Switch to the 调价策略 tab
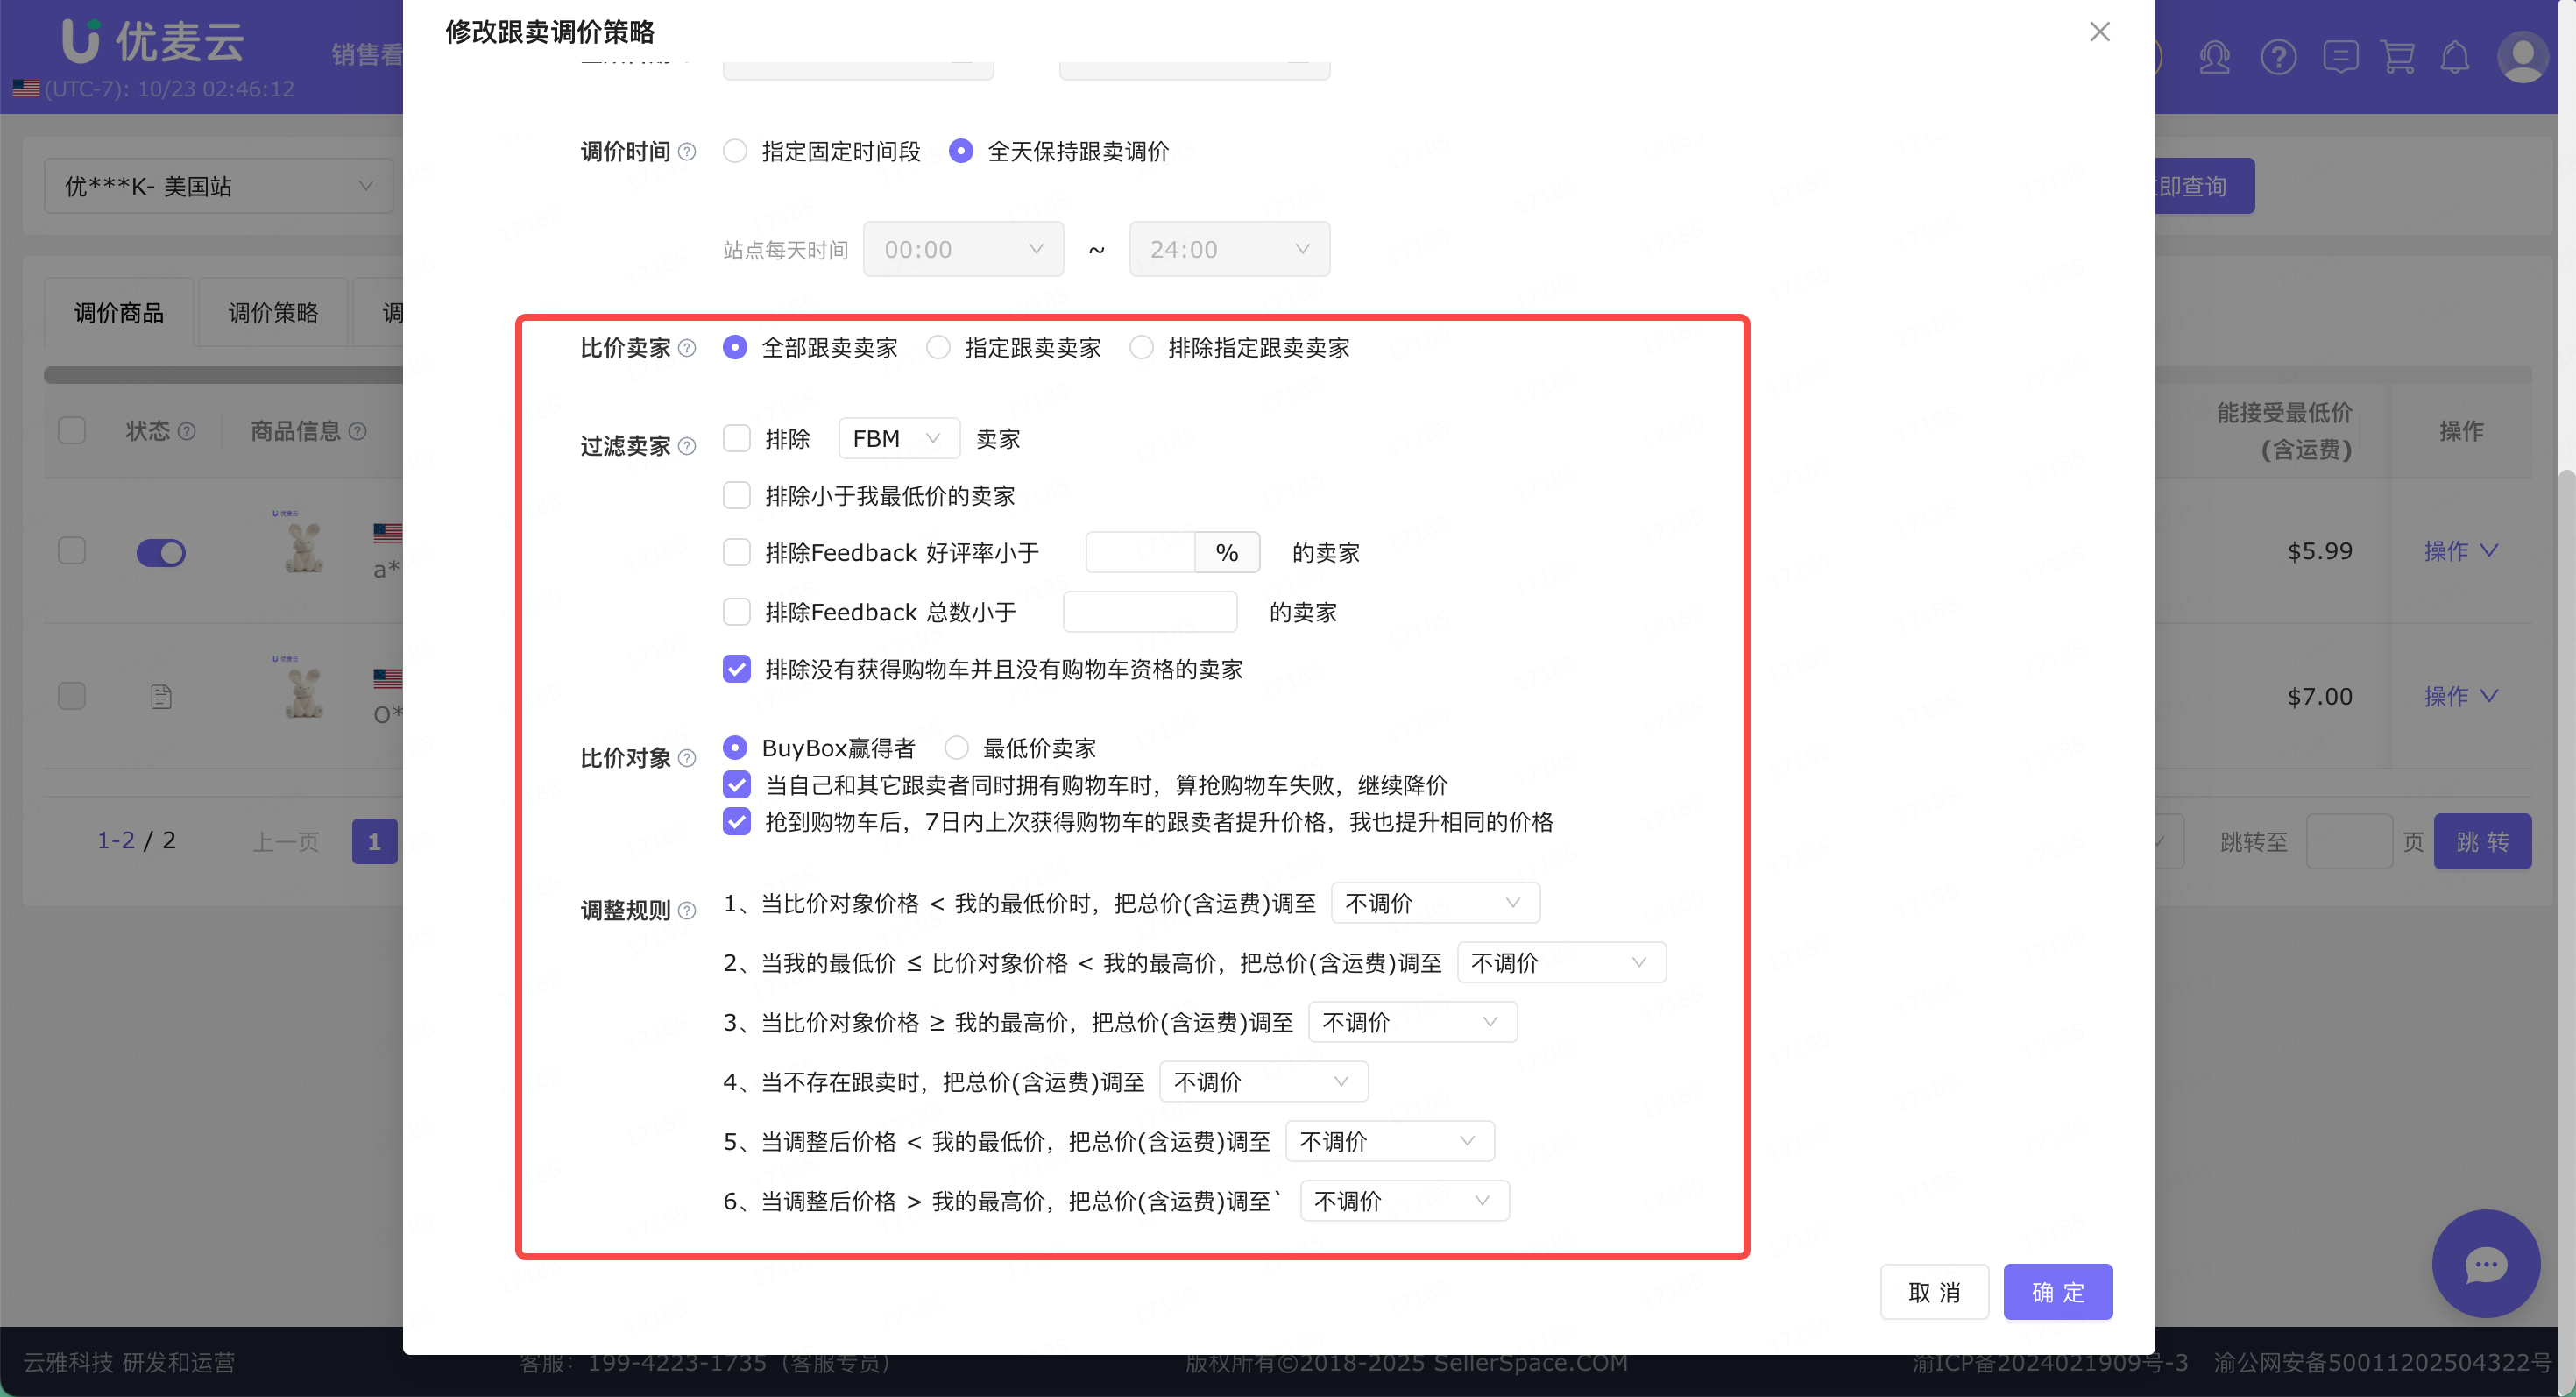The width and height of the screenshot is (2576, 1397). pyautogui.click(x=273, y=313)
